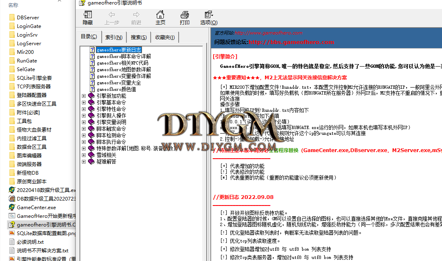Open gameofhero相关NPC代码 topic

(x=122, y=63)
